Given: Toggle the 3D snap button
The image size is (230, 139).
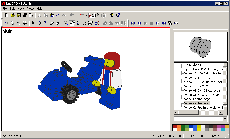Looking at the screenshot, I should [x=91, y=15].
